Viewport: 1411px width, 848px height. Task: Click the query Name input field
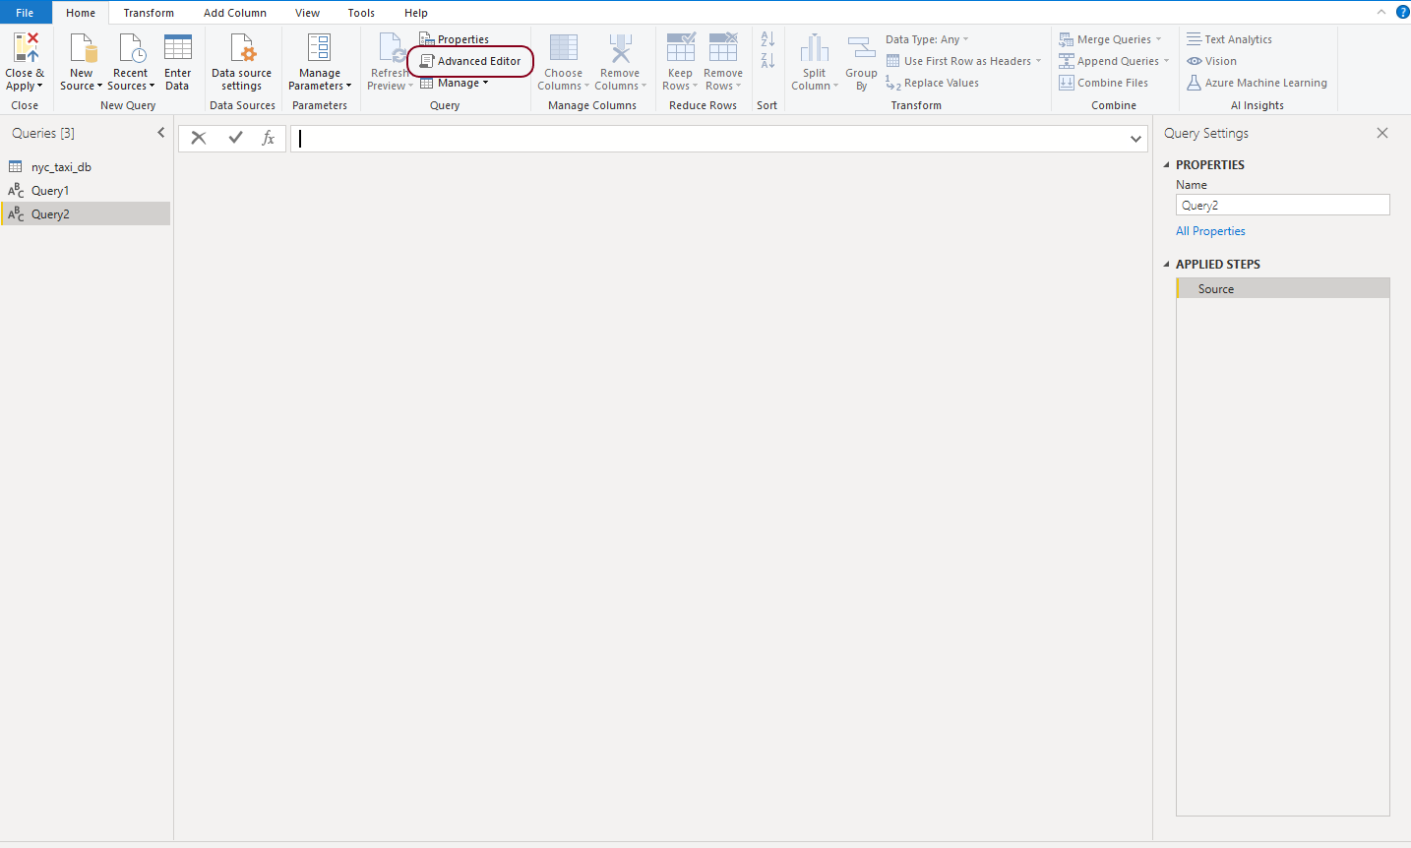(x=1282, y=206)
